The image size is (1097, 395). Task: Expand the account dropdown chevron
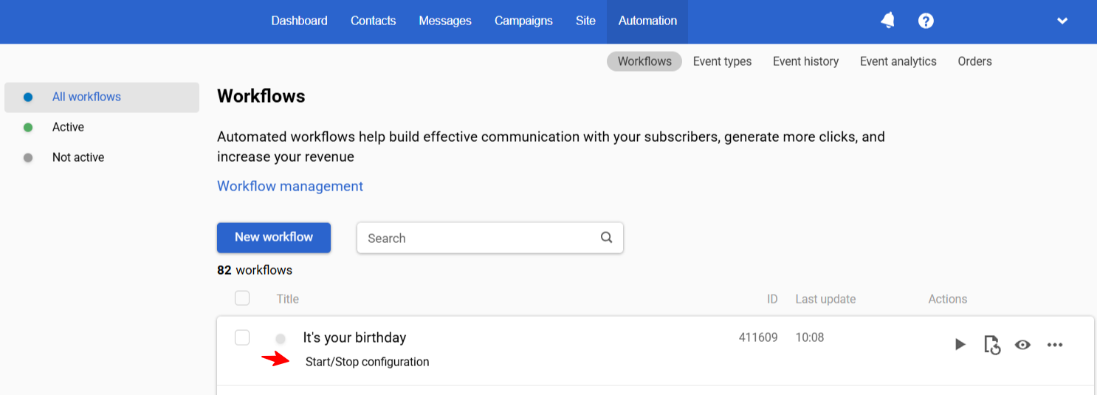(1062, 21)
